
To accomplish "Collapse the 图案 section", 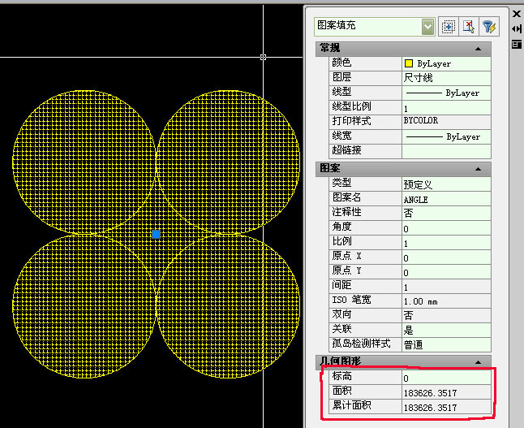I will (x=478, y=169).
